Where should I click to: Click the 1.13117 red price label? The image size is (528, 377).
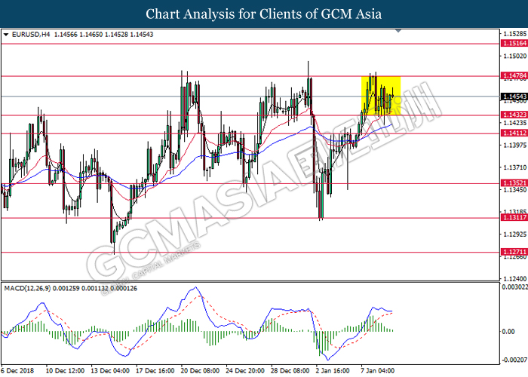coord(513,219)
